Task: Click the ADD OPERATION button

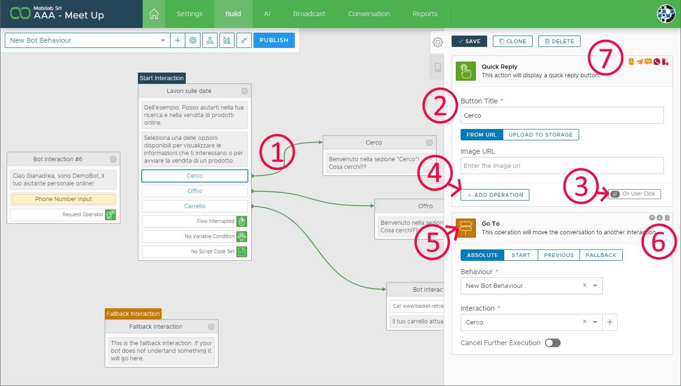Action: [x=495, y=195]
